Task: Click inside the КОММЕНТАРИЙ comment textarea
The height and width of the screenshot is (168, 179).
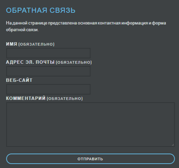Action: click(90, 124)
